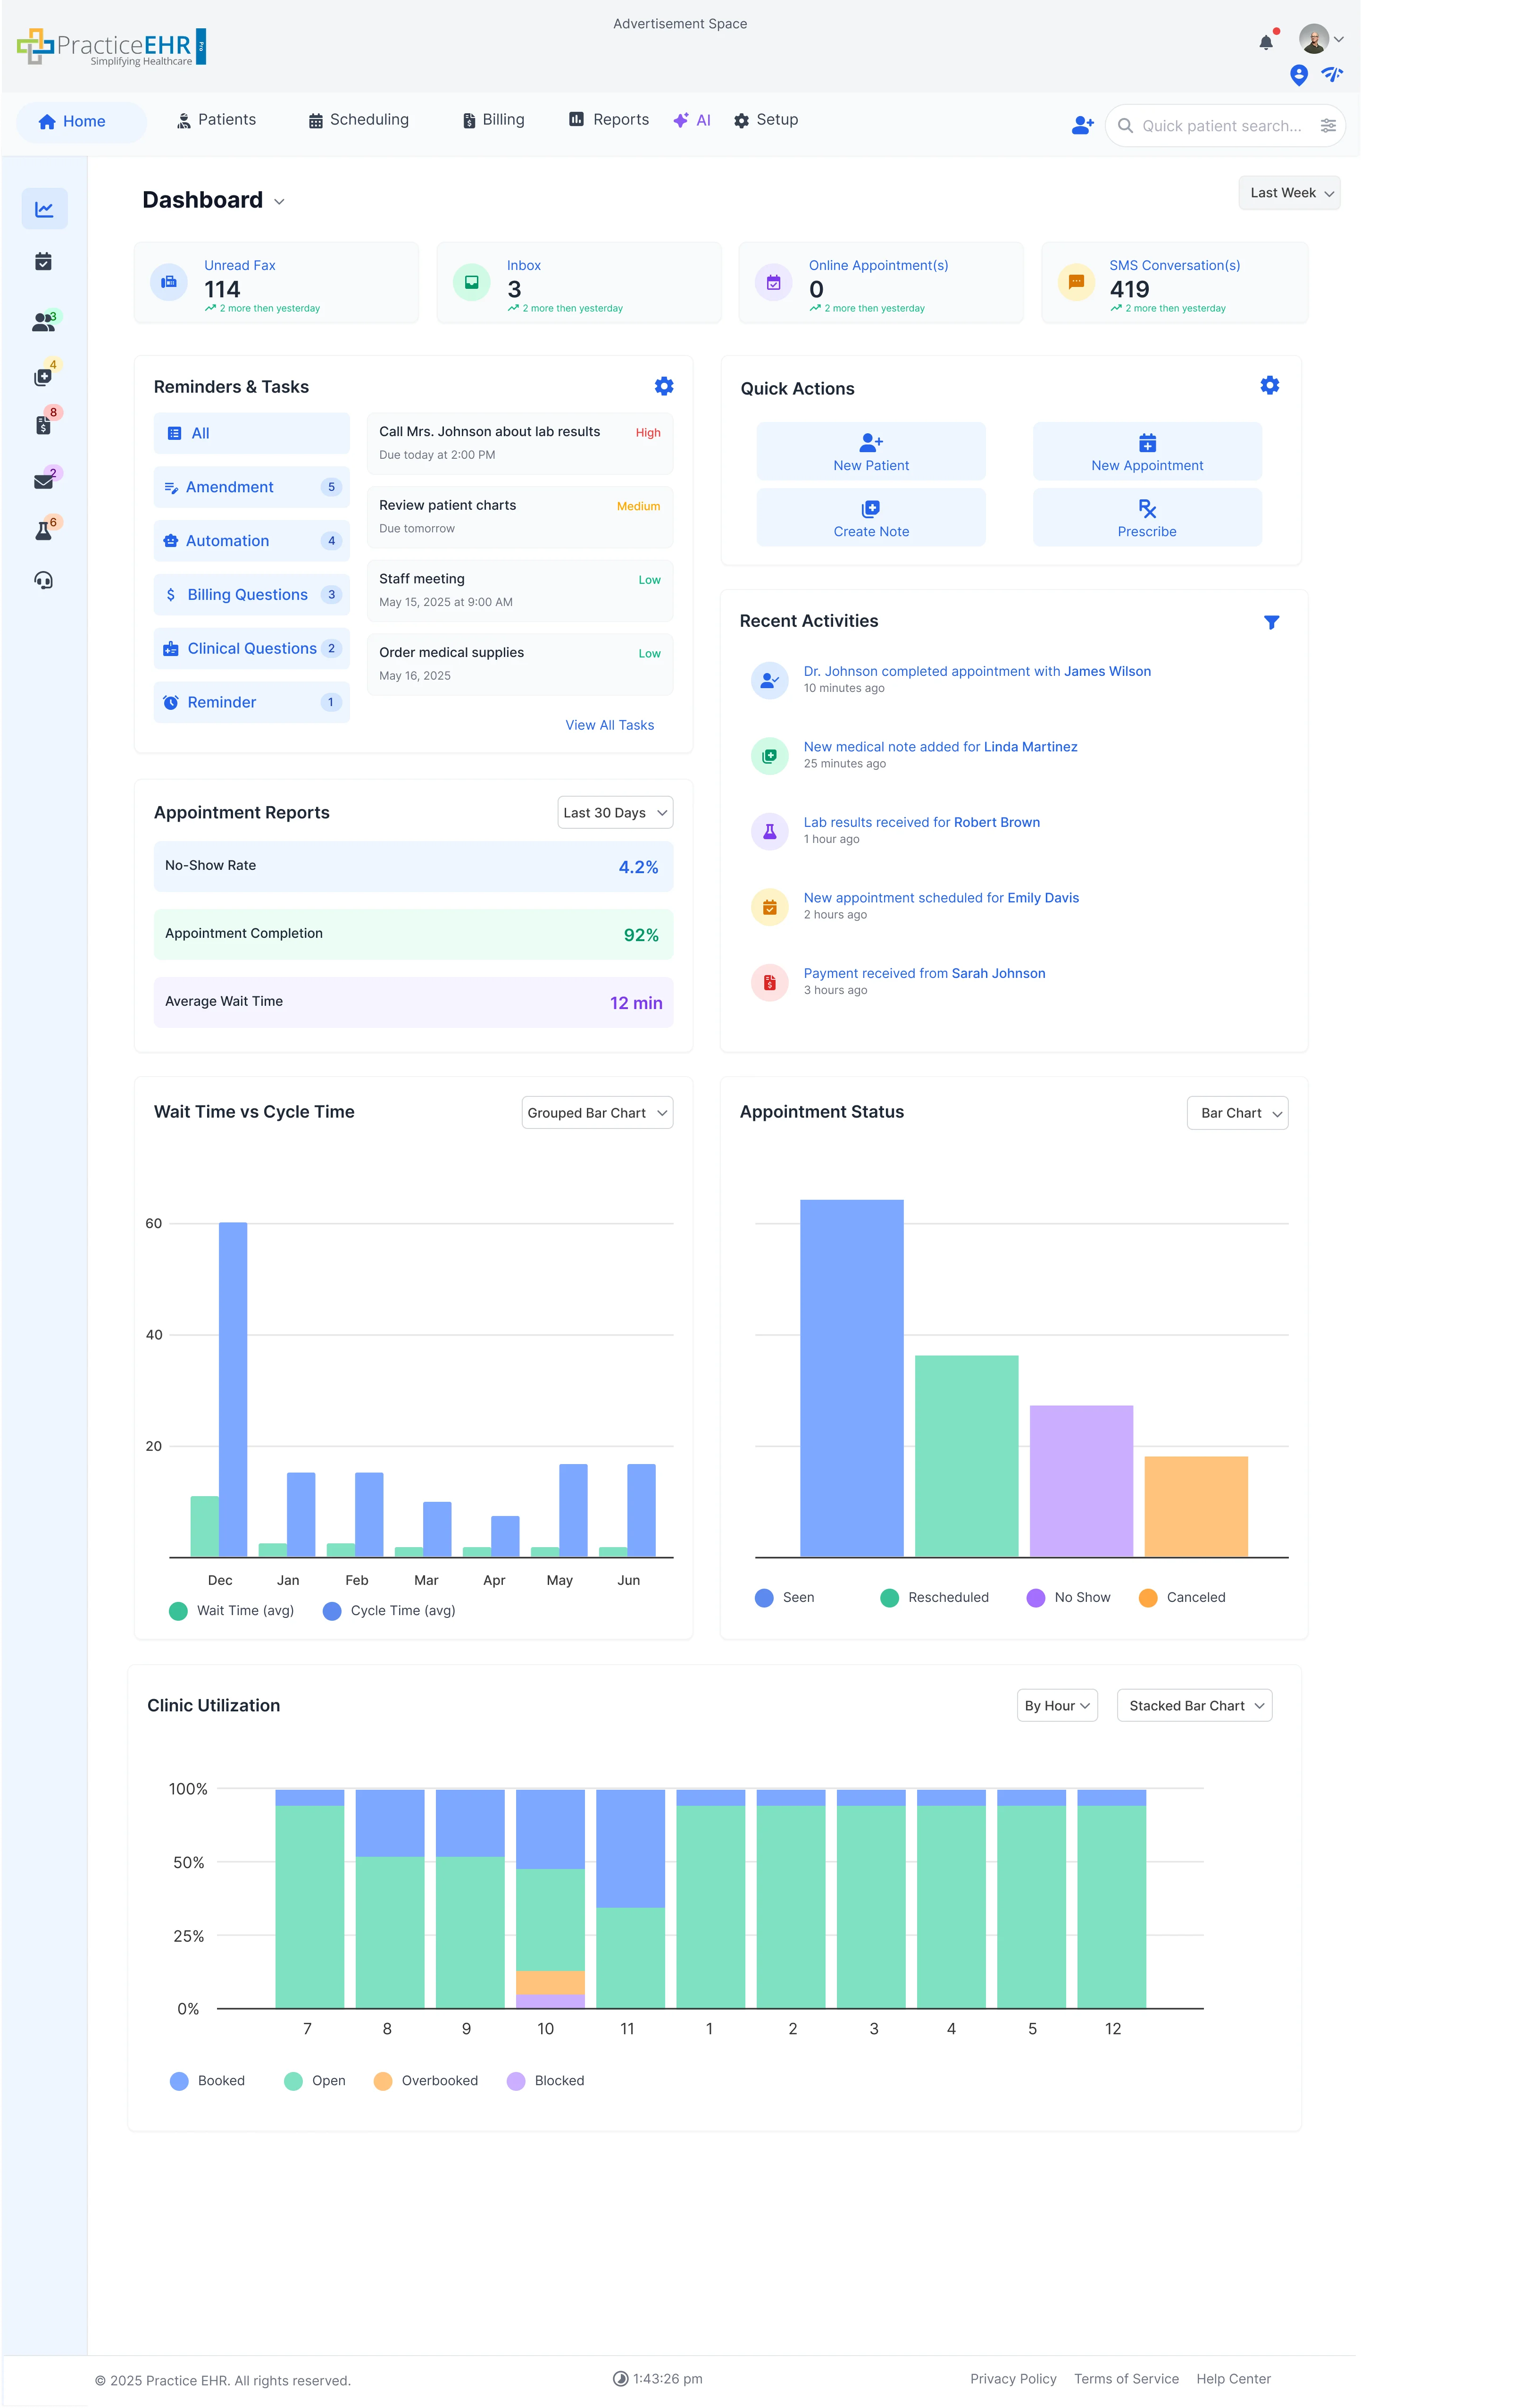Click add-patient icon beside search box
Screen dimensions: 1520x2408
click(1082, 126)
